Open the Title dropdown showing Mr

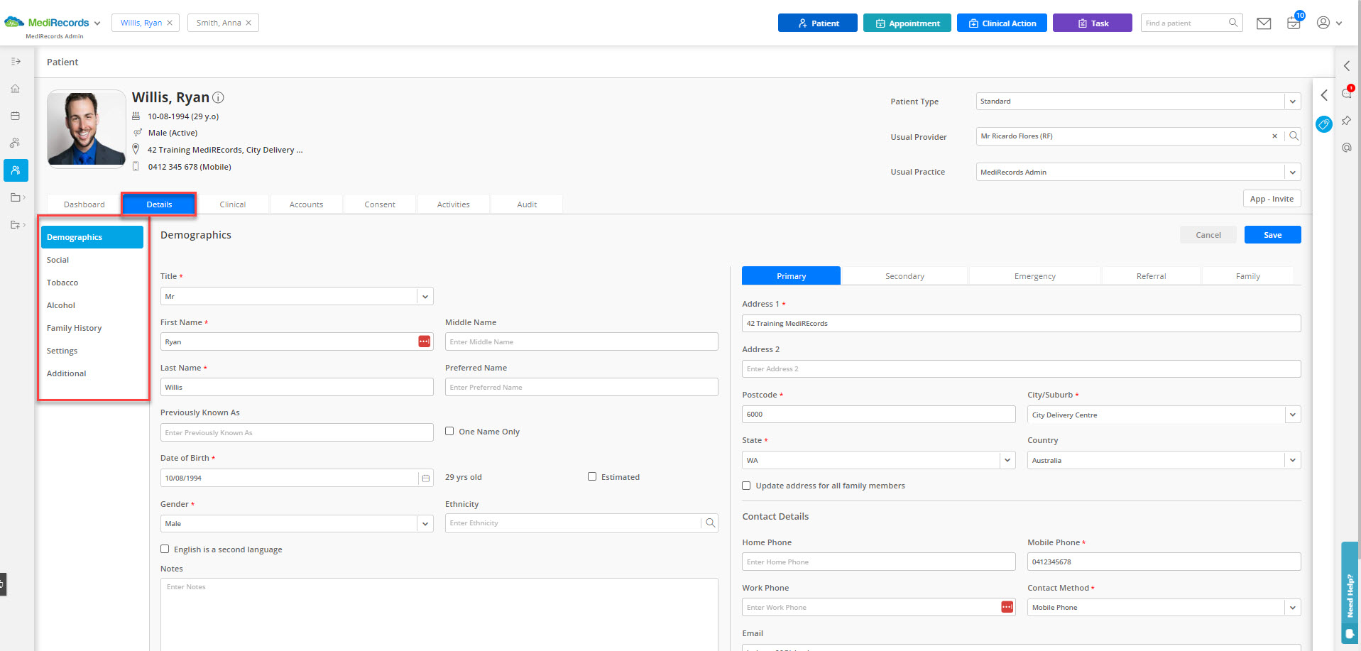click(x=425, y=296)
